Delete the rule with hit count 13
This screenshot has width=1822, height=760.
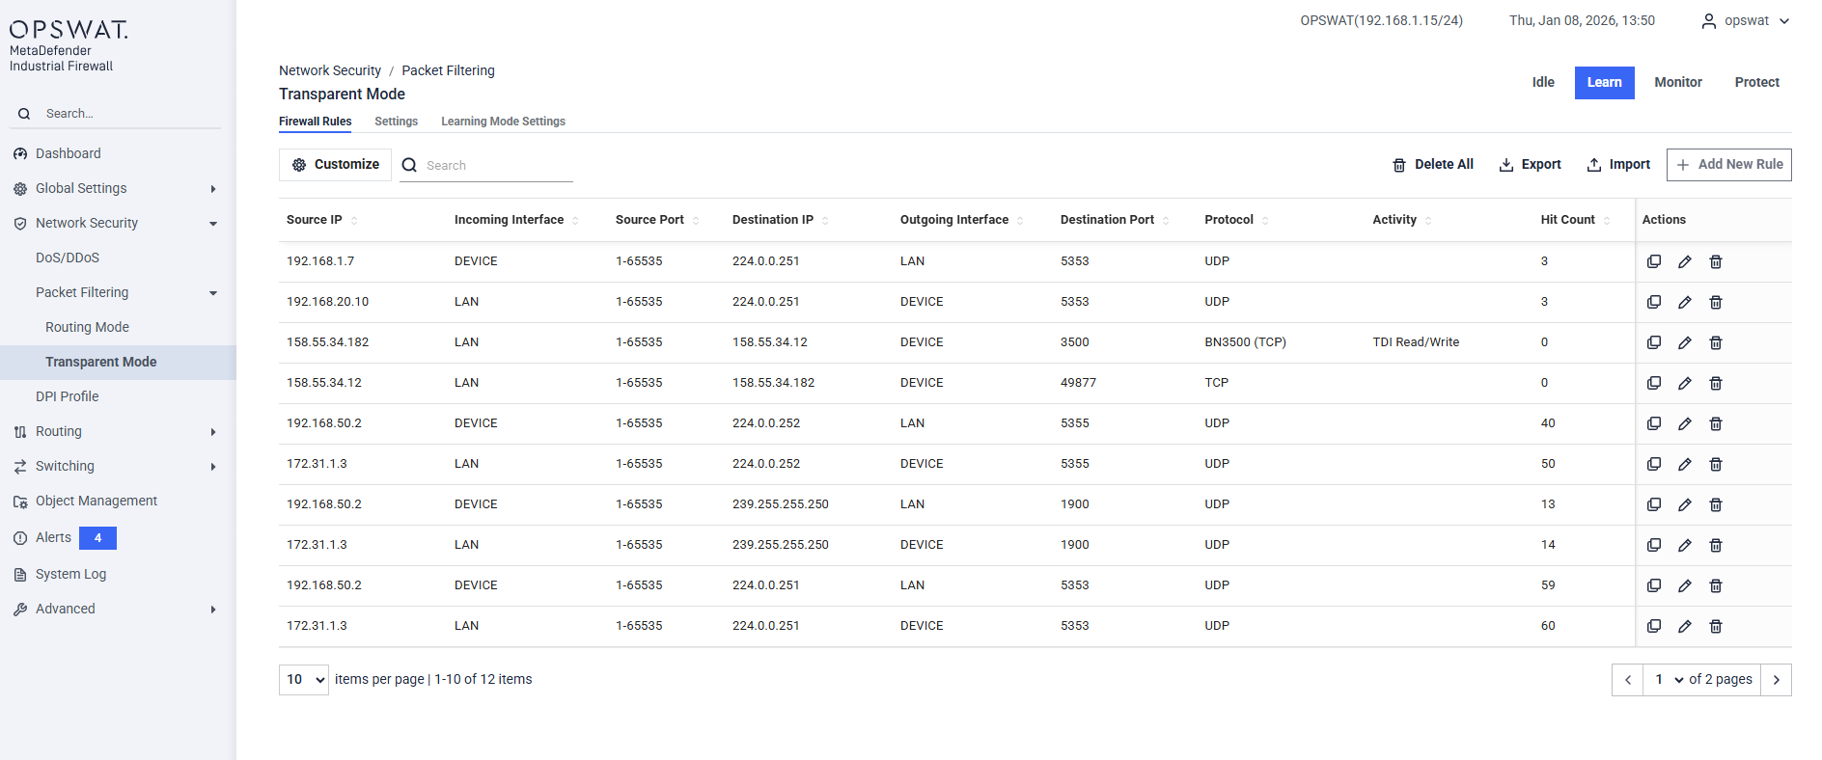click(1716, 504)
